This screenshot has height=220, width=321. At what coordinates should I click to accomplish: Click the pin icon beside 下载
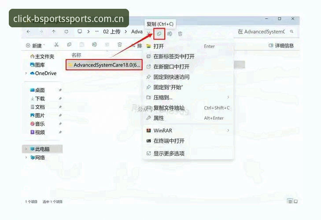pyautogui.click(x=60, y=99)
